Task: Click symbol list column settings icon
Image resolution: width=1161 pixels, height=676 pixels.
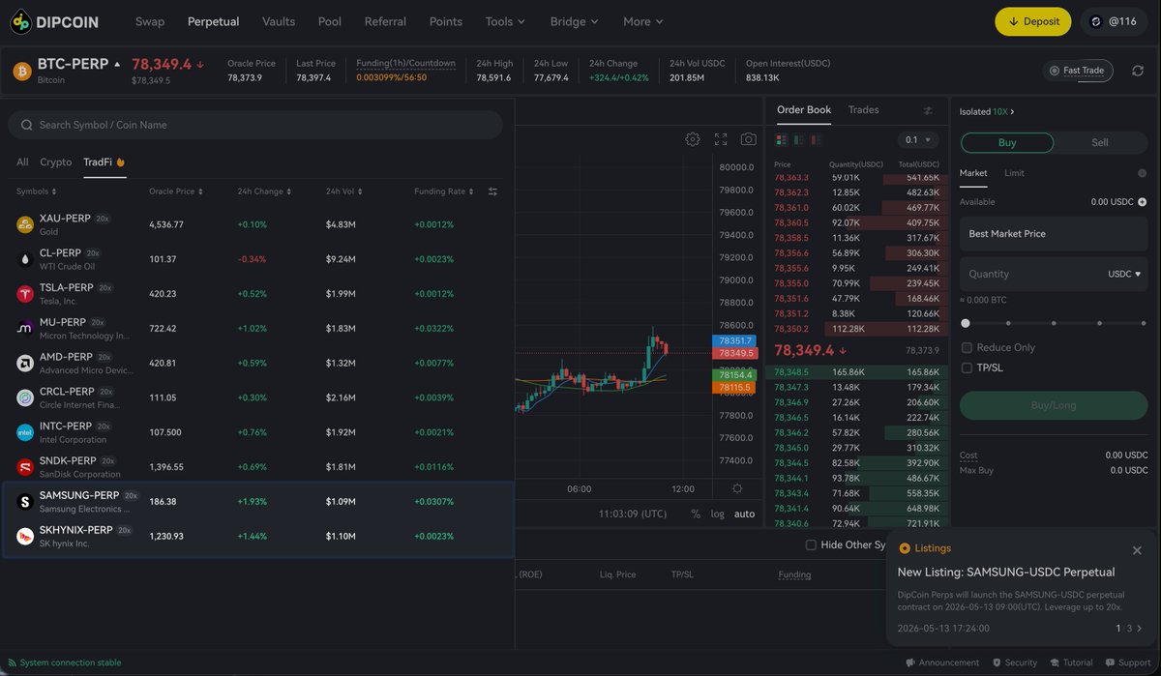Action: [x=492, y=191]
